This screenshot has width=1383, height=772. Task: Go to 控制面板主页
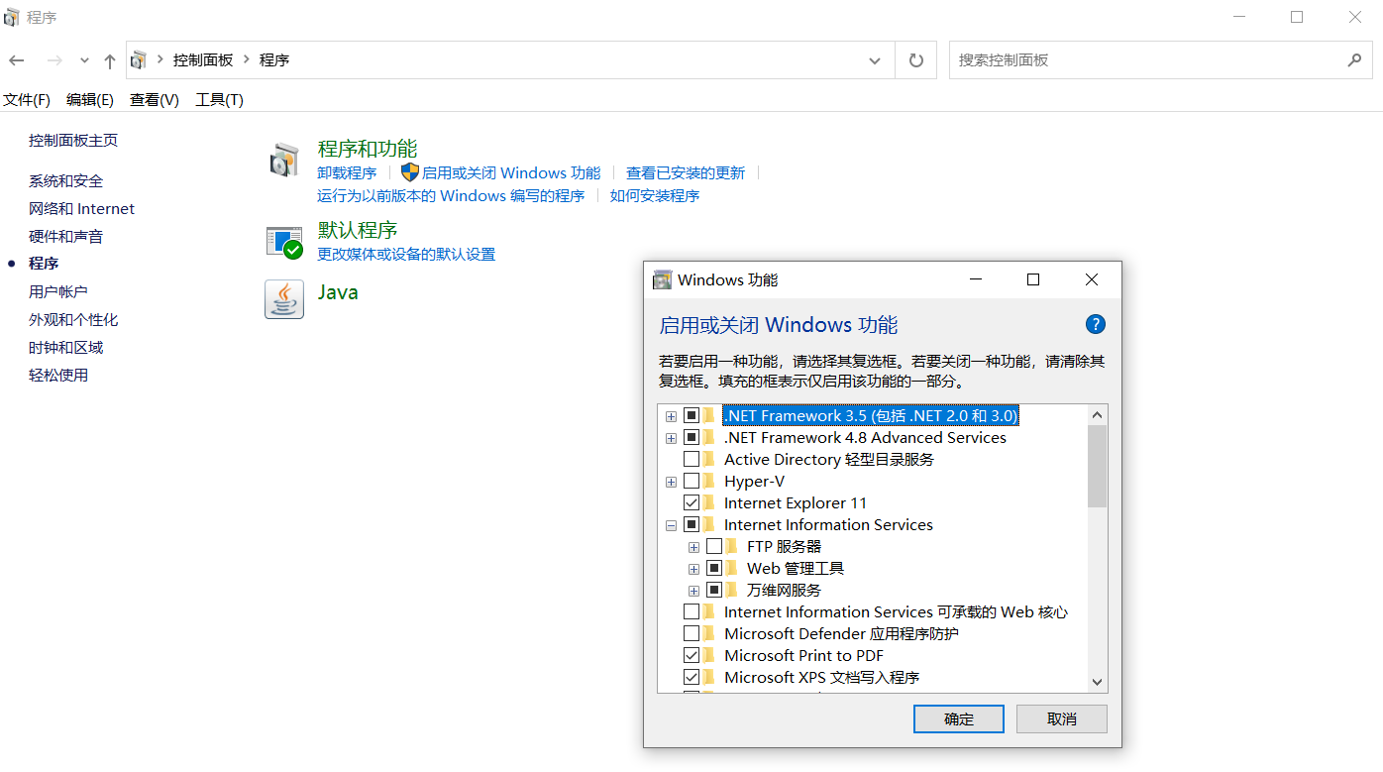pos(73,141)
